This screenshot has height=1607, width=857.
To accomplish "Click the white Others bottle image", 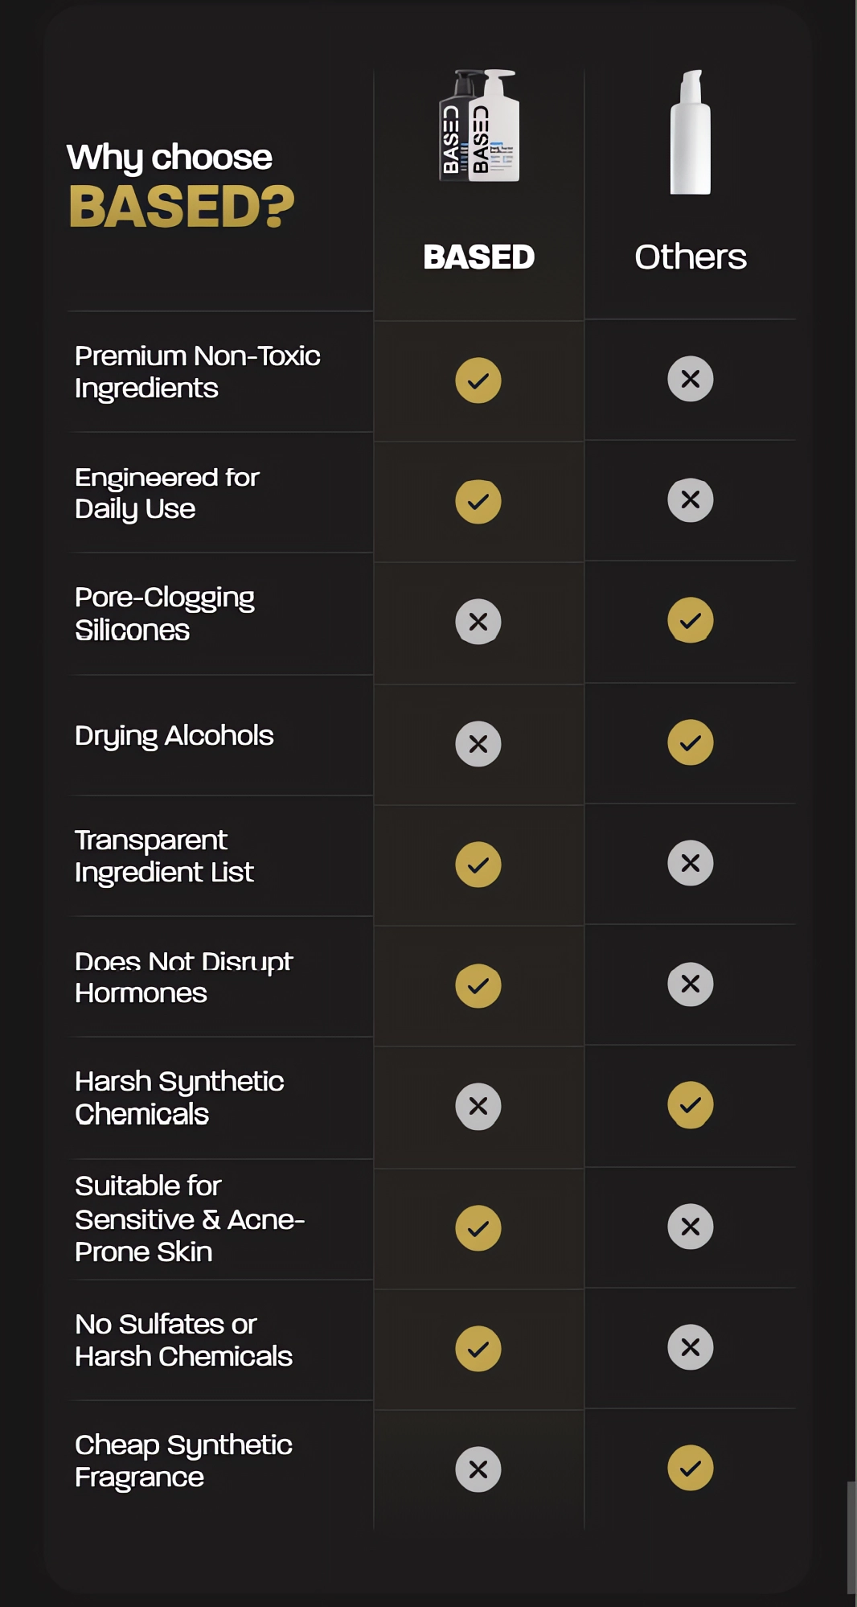I will 691,132.
